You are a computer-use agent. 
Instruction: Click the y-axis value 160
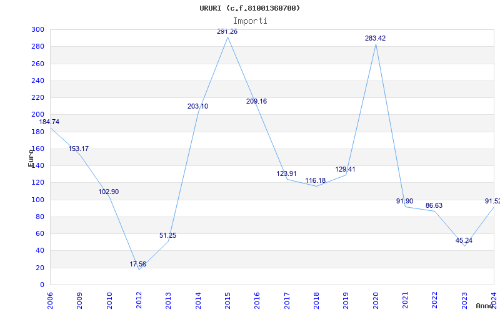point(37,149)
